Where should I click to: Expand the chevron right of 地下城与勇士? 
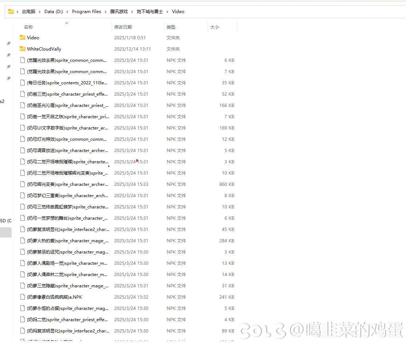pyautogui.click(x=167, y=12)
